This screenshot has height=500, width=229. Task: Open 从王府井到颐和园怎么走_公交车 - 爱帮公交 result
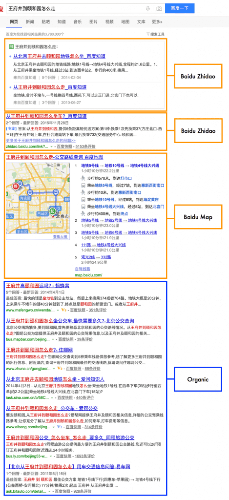52,408
